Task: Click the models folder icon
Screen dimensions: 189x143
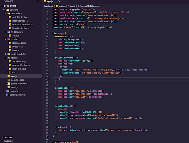Action: (9, 39)
